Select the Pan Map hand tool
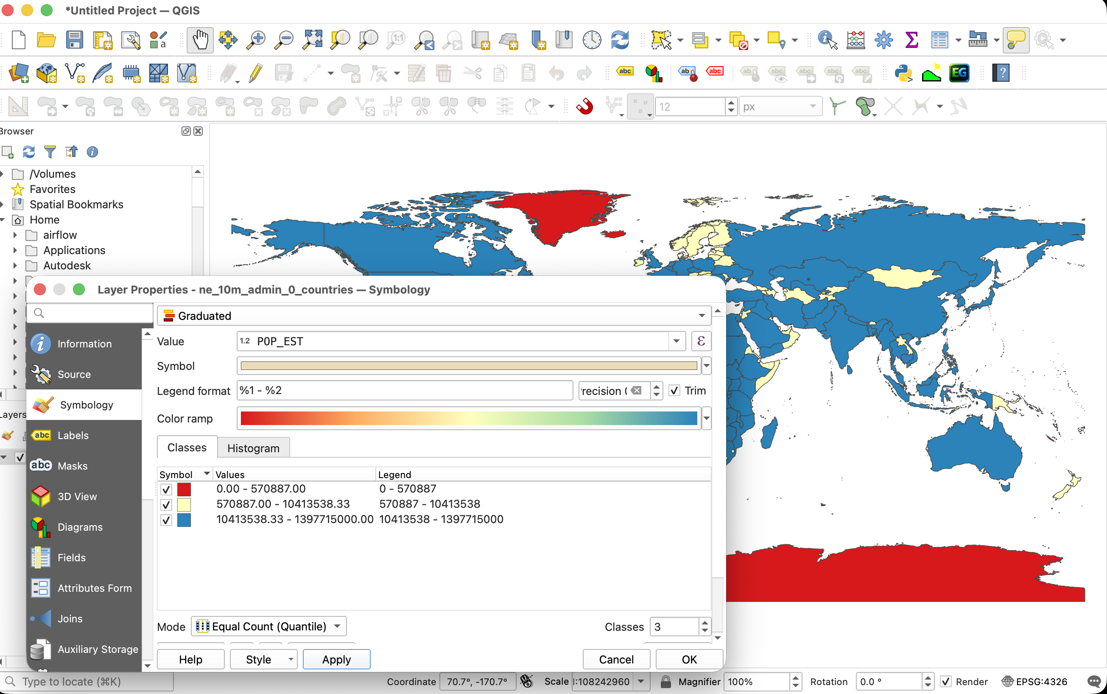This screenshot has height=694, width=1107. click(x=200, y=40)
